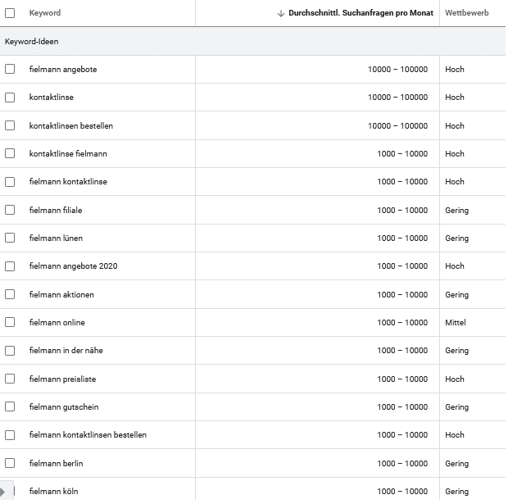Viewport: 508px width, 504px height.
Task: Click the Gering value in fielmann lünen row
Action: pos(456,238)
